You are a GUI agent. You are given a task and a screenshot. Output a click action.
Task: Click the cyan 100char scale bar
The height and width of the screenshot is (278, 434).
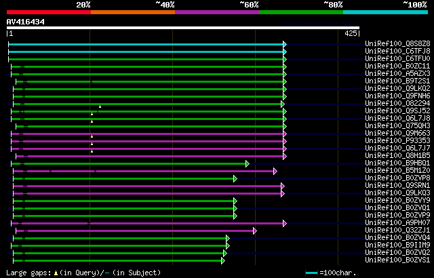point(312,273)
